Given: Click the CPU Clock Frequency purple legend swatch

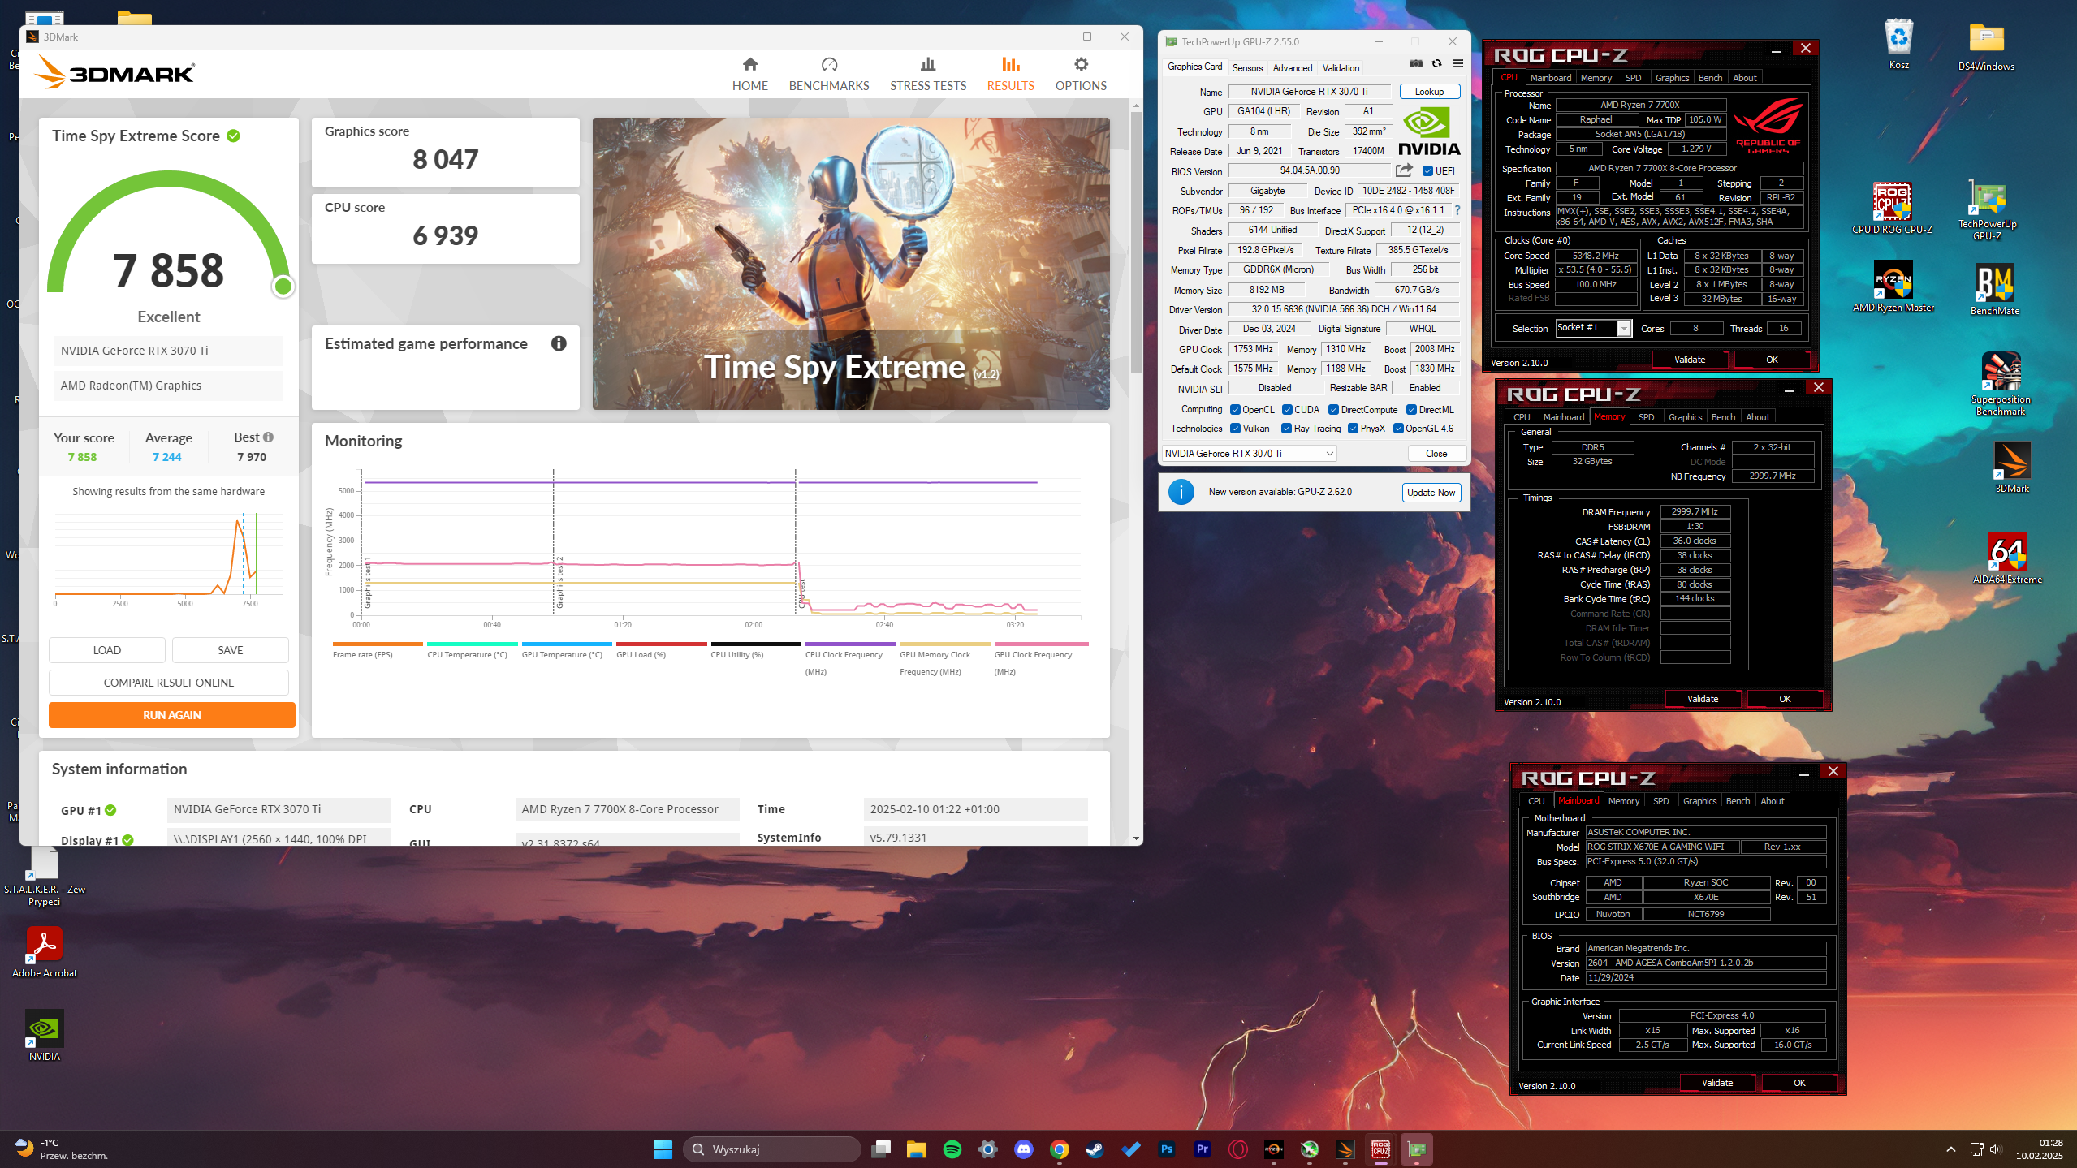Looking at the screenshot, I should pos(849,644).
